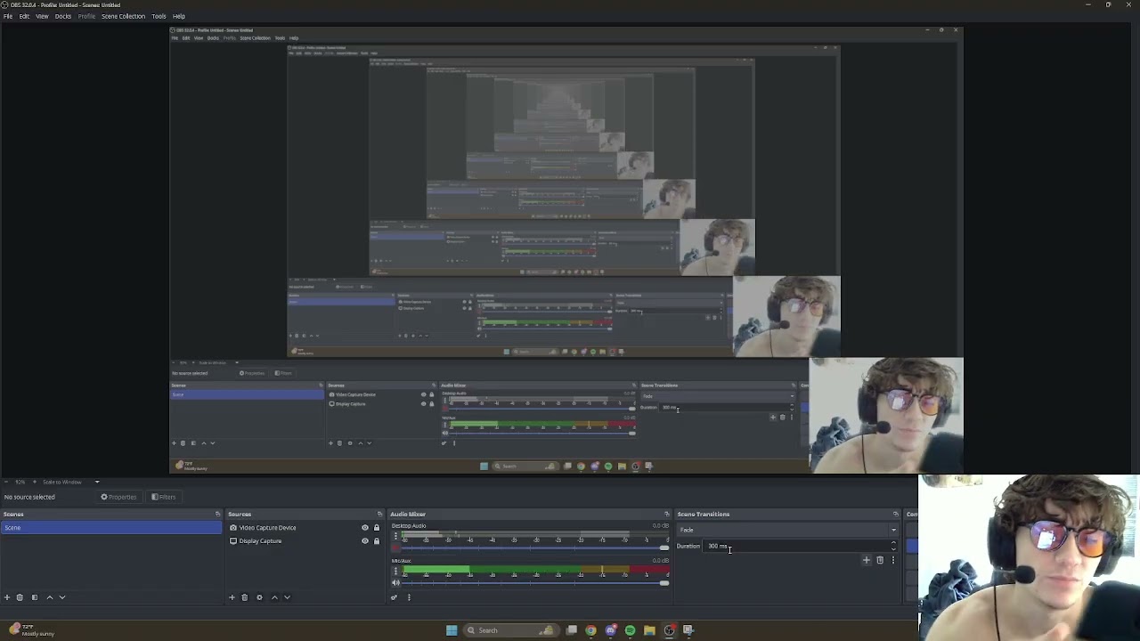Toggle visibility of Display Capture
1140x641 pixels.
tap(364, 540)
